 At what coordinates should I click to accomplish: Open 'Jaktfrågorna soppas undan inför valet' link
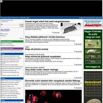click(10, 75)
